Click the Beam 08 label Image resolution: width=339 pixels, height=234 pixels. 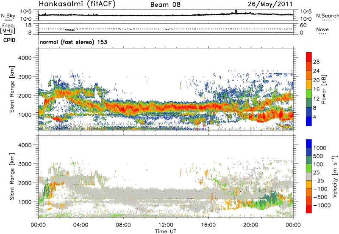[x=165, y=5]
